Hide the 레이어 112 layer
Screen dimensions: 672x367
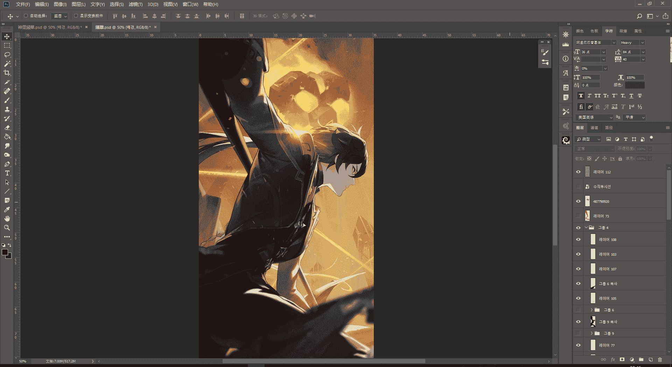(x=578, y=172)
